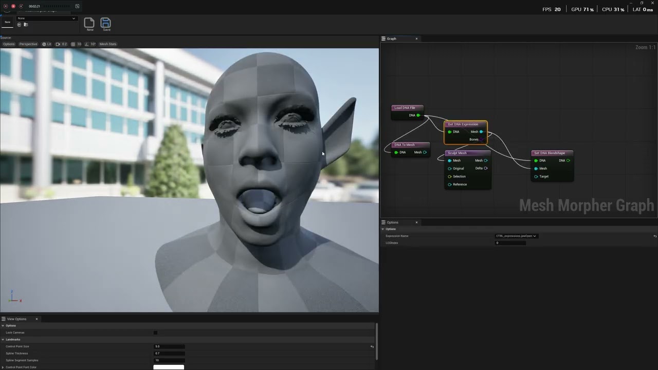Click the Mesh input pin of Sculpt Mesh

[450, 161]
